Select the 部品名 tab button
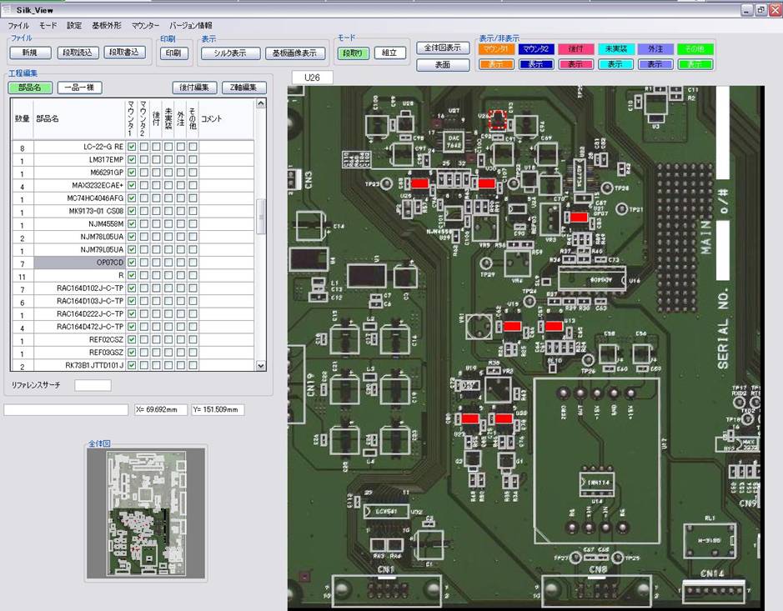 tap(29, 88)
